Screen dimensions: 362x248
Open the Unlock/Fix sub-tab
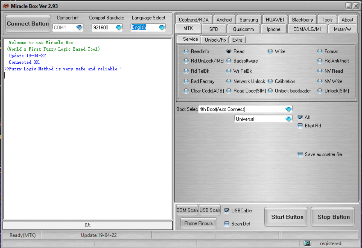(x=215, y=40)
